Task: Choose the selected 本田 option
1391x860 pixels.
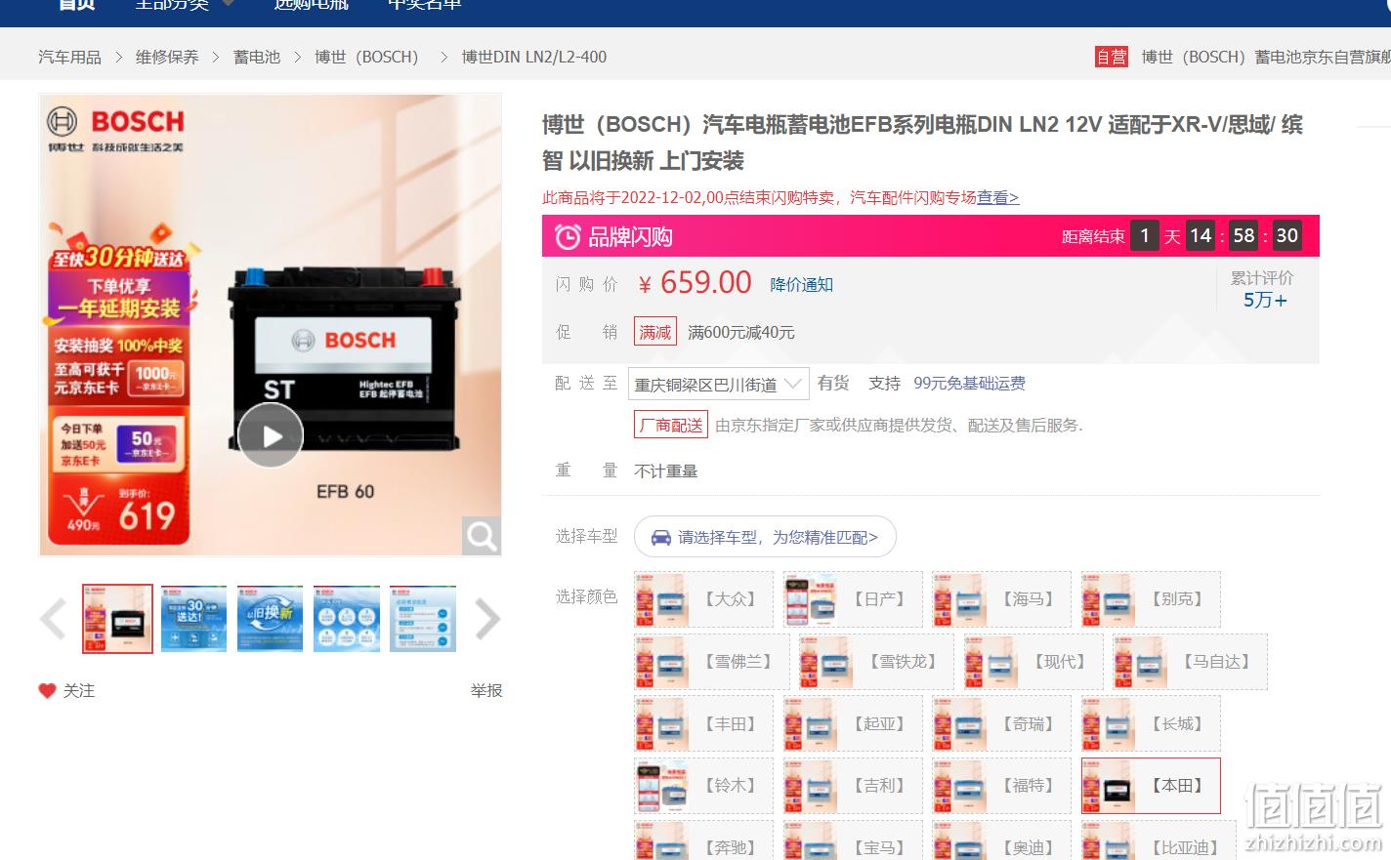Action: (1151, 786)
